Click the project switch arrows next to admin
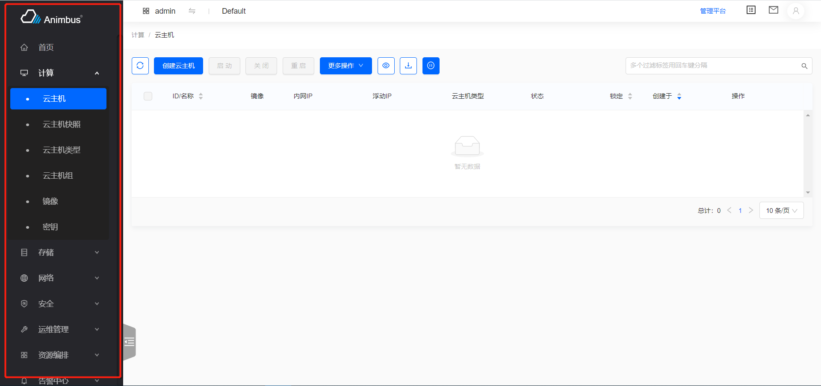 (192, 11)
